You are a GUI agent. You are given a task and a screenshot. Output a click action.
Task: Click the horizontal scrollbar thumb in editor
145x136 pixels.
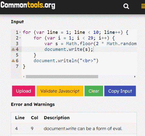(x=62, y=77)
